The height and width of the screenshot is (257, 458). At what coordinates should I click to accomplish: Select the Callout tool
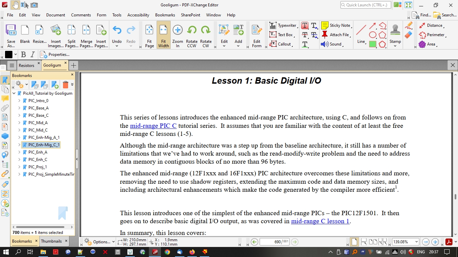click(281, 44)
